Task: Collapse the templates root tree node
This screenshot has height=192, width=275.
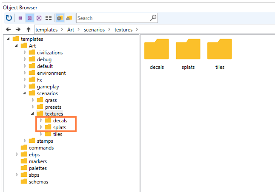Action: tap(8, 39)
